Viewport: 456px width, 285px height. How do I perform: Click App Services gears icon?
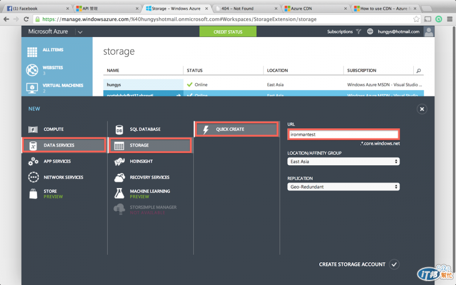pos(33,161)
